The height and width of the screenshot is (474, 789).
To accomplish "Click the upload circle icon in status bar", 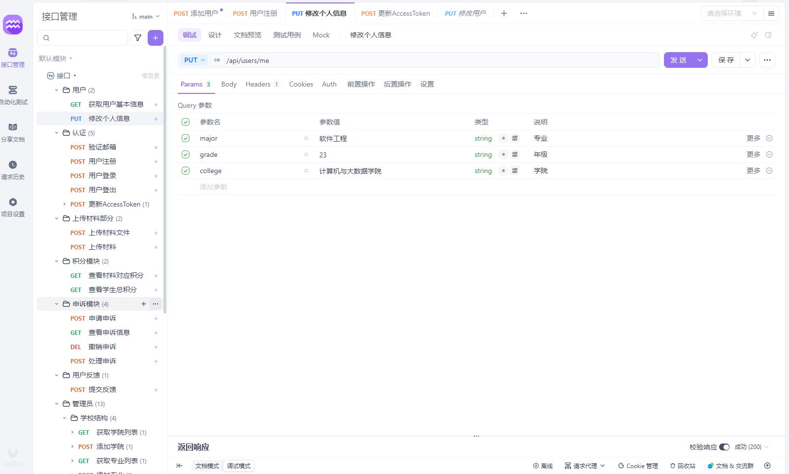I will [x=767, y=466].
